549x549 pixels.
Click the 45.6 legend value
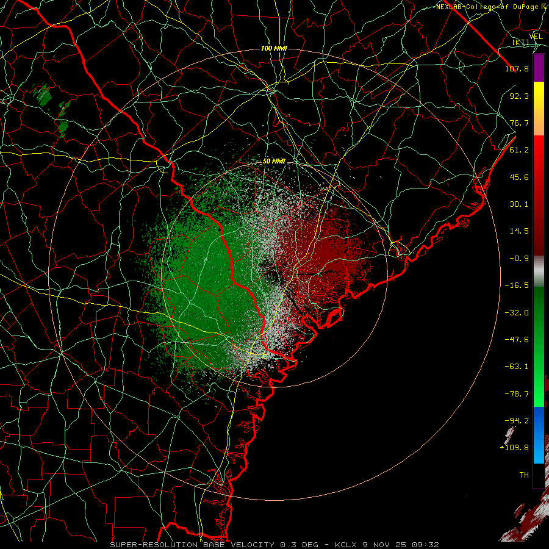[519, 177]
